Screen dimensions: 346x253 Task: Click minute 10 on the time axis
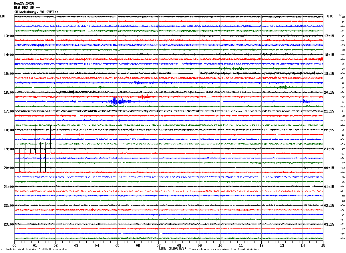pyautogui.click(x=220, y=246)
